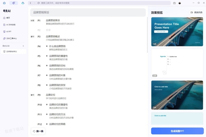
Task: Select P1 subtitle 掌握品牌营销策划的方法和技巧
Action: point(60,24)
